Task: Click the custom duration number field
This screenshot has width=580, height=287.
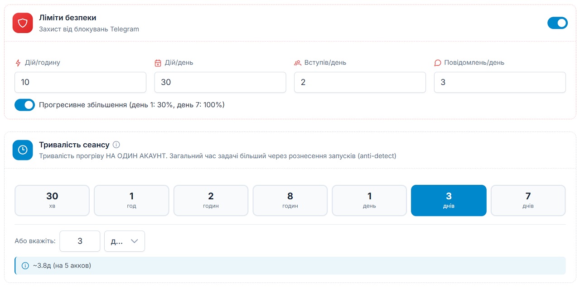Action: coord(80,241)
